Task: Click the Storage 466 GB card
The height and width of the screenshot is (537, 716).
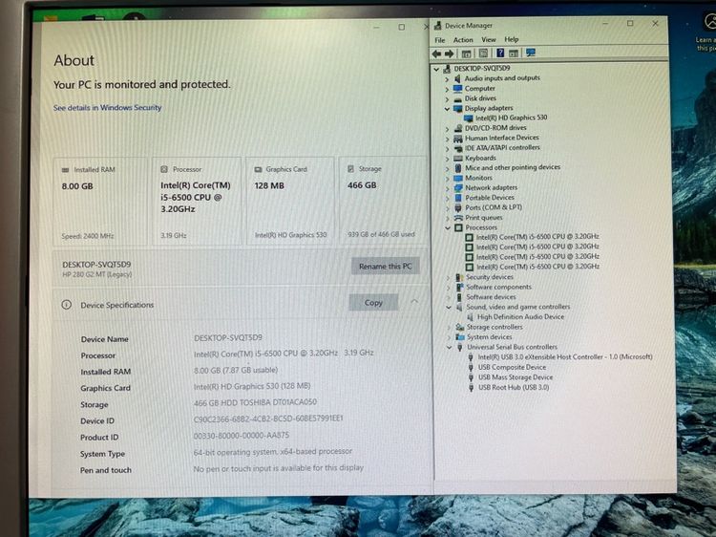Action: point(382,201)
